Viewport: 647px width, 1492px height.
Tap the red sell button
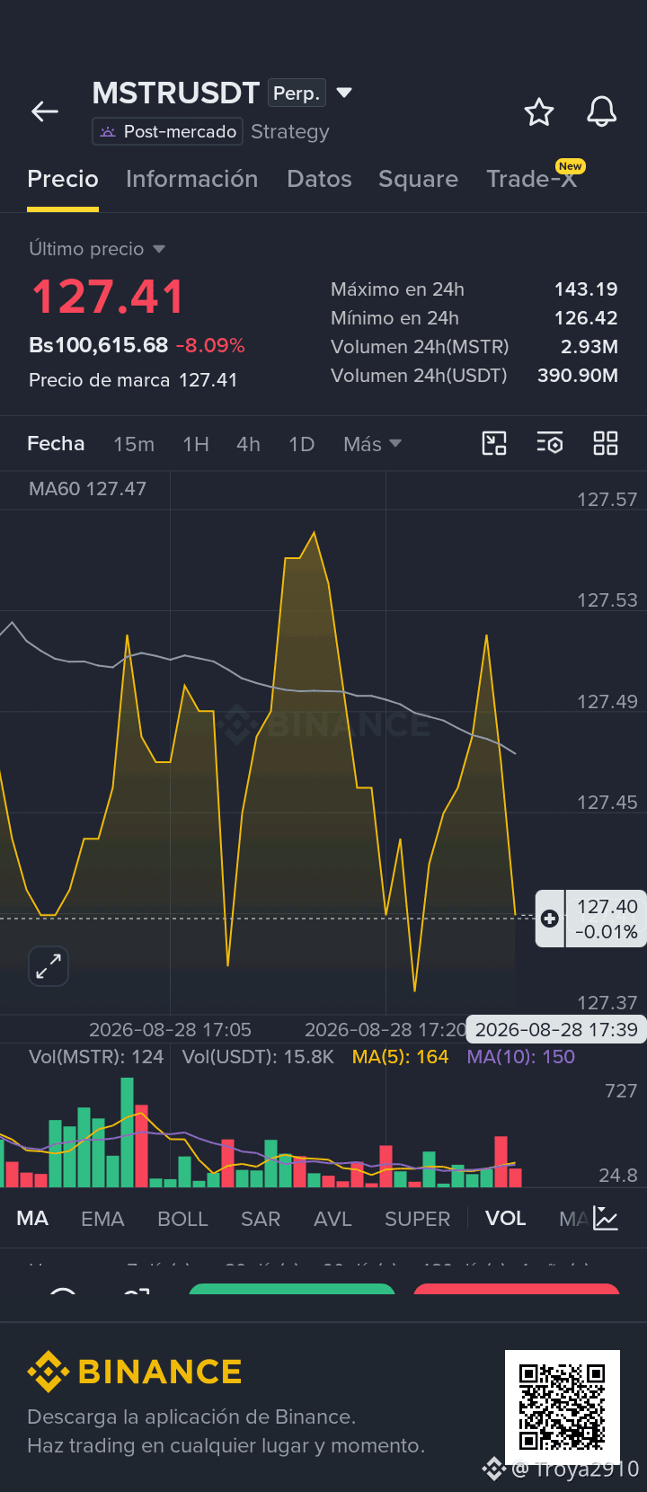(x=517, y=1289)
